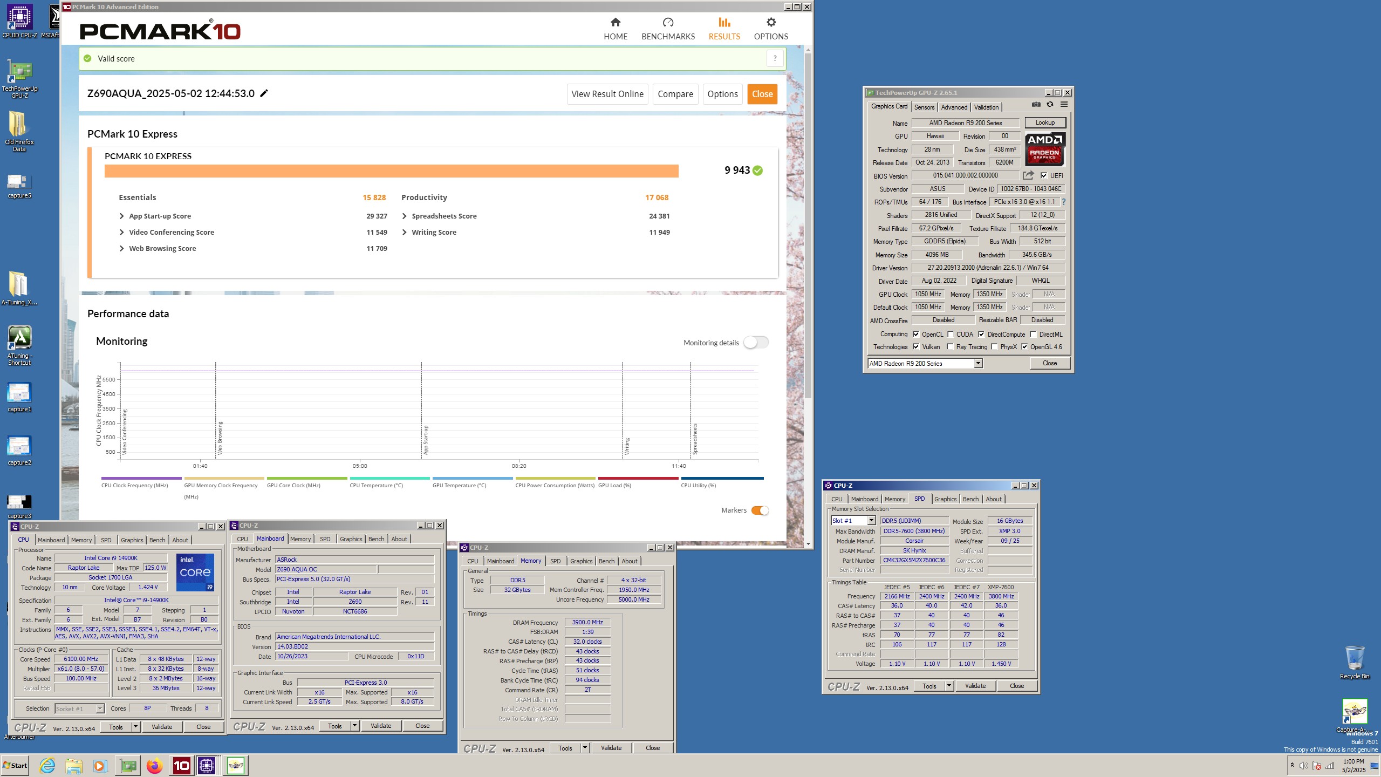The width and height of the screenshot is (1381, 777).
Task: Click the Show hidden icons tray arrow
Action: (x=1292, y=765)
